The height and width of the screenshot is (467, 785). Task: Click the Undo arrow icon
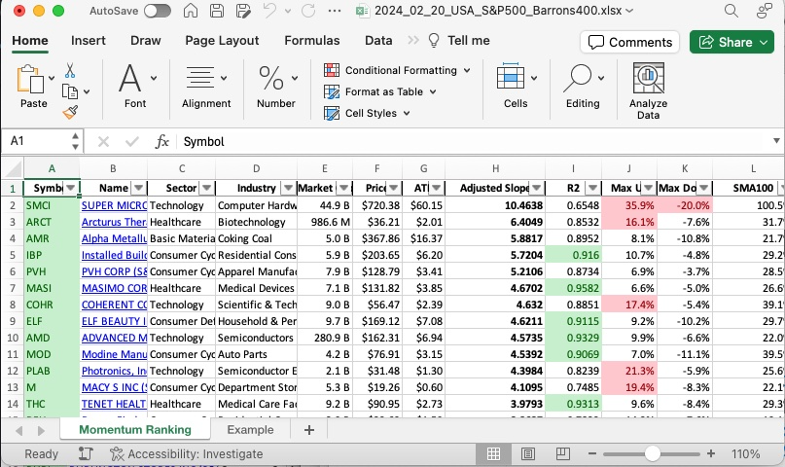click(269, 10)
